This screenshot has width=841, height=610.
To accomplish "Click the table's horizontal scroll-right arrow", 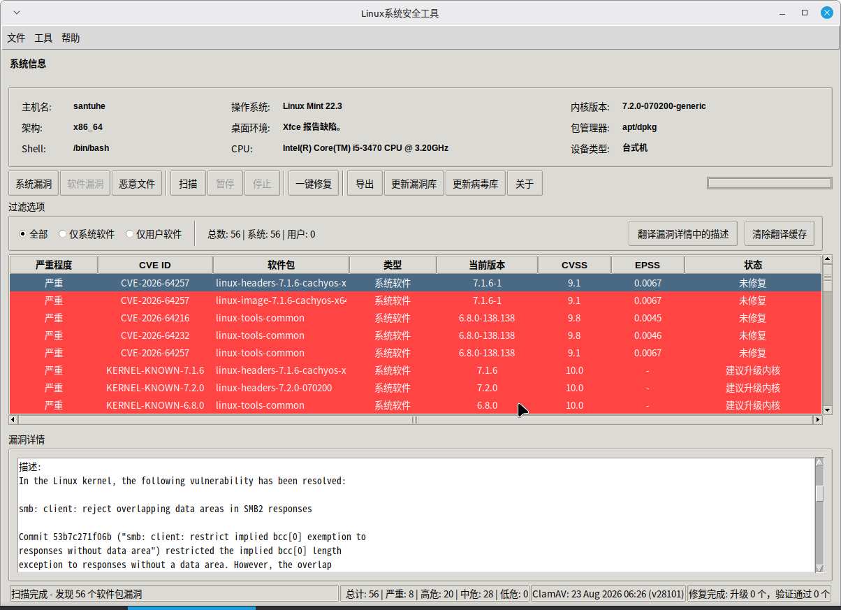I will click(818, 420).
